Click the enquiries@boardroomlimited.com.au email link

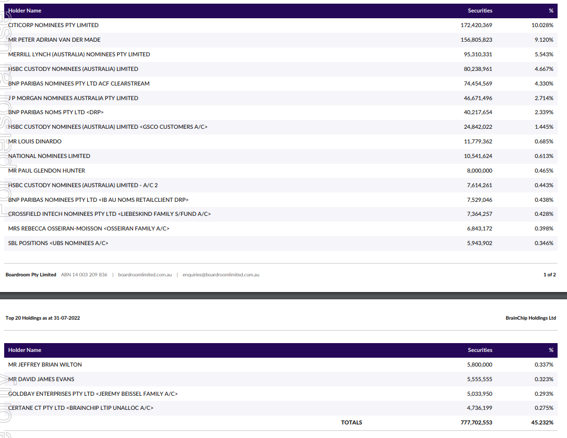(221, 275)
